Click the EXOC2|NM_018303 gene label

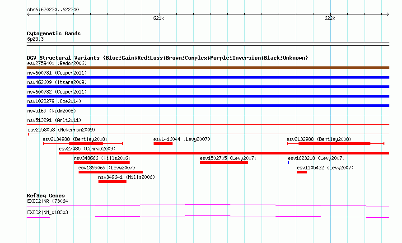point(47,212)
